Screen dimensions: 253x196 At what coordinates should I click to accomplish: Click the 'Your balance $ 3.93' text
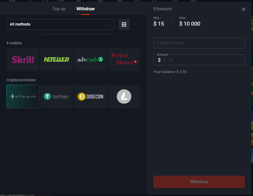tap(170, 72)
